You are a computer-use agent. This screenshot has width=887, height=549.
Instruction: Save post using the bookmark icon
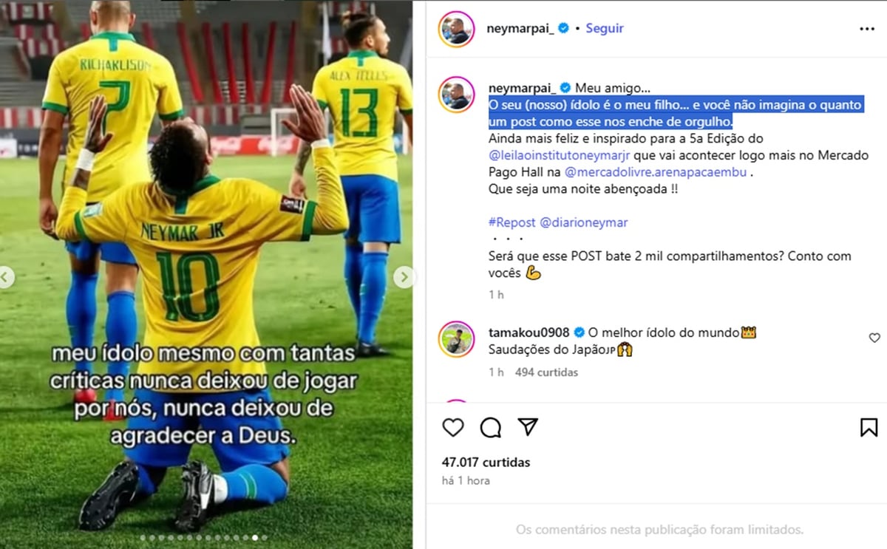click(x=869, y=427)
